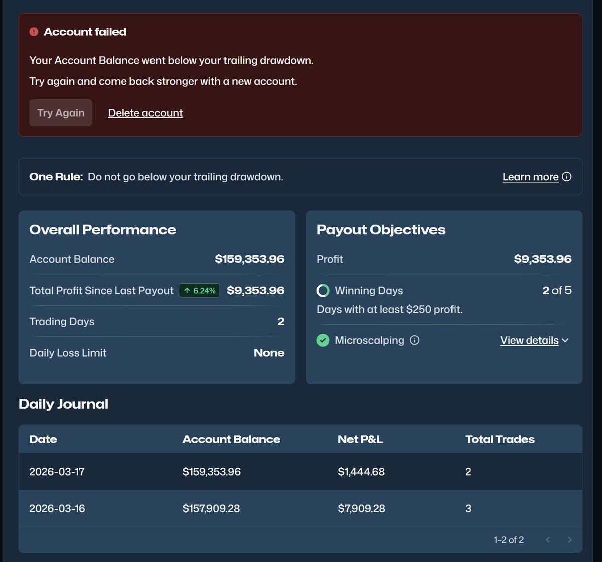Expand View details under Payout Objectives

click(534, 340)
